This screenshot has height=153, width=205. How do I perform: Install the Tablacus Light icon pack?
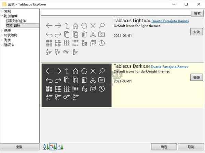[196, 32]
